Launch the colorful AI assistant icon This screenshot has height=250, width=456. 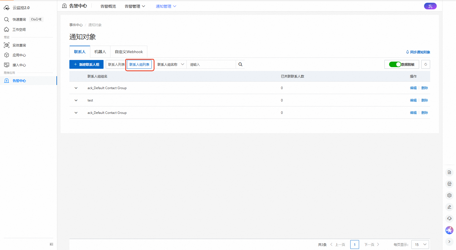tap(449, 230)
